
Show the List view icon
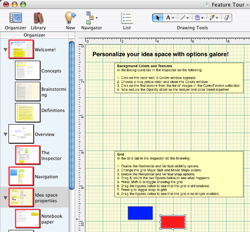click(x=127, y=18)
